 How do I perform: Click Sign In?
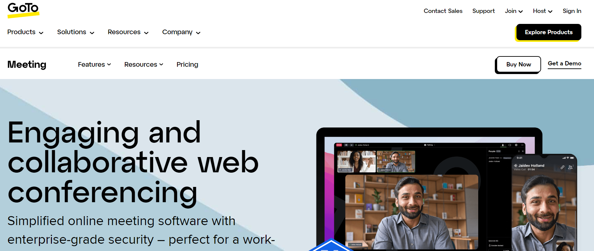[572, 11]
